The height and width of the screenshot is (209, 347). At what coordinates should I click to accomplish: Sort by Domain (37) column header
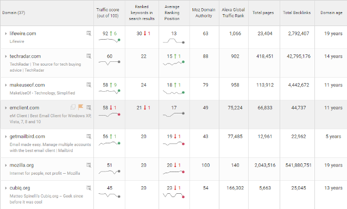tap(14, 12)
